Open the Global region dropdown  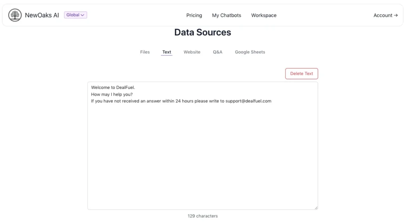point(75,15)
